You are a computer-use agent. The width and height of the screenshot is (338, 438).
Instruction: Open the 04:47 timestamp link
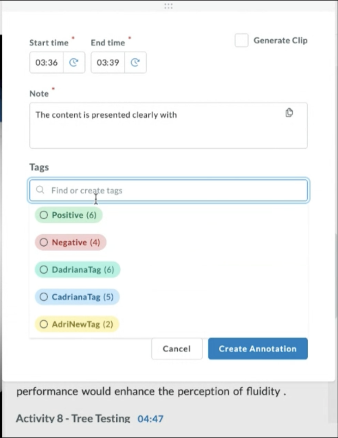click(150, 418)
